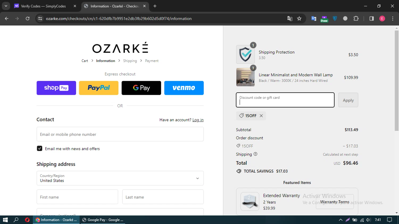This screenshot has width=399, height=224.
Task: Click the Ozarké logo
Action: click(x=120, y=48)
